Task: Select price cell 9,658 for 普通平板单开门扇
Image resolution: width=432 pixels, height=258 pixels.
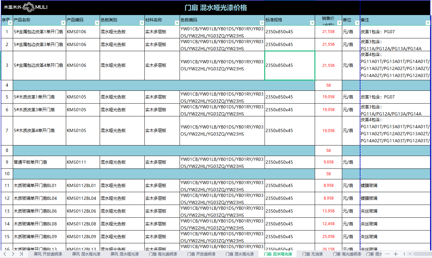Action: pos(328,162)
